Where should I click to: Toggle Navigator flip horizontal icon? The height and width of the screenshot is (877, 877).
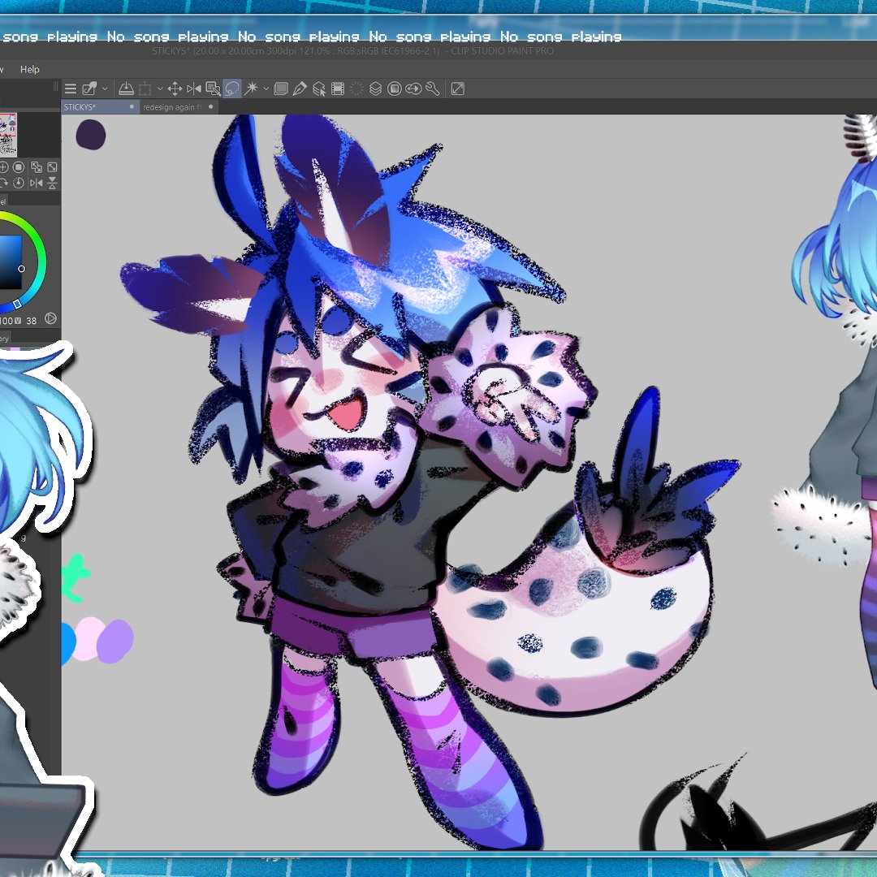coord(37,183)
